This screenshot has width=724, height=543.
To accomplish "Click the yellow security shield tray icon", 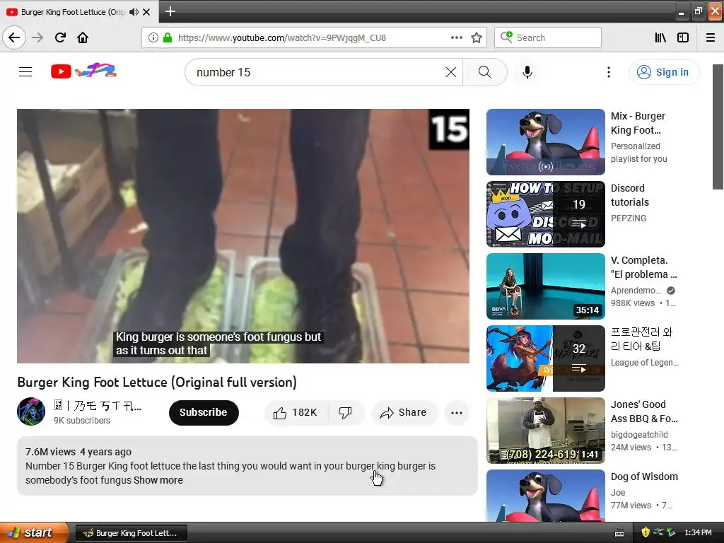I will (x=646, y=532).
